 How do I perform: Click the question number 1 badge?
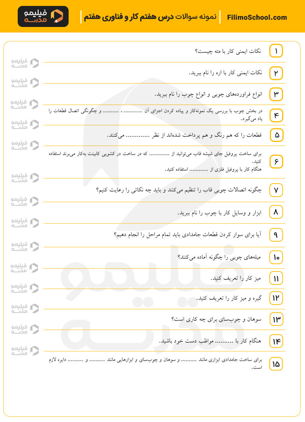276,51
